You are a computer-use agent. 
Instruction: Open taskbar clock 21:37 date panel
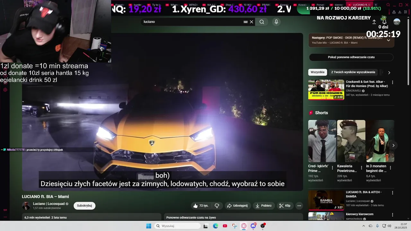[401, 226]
